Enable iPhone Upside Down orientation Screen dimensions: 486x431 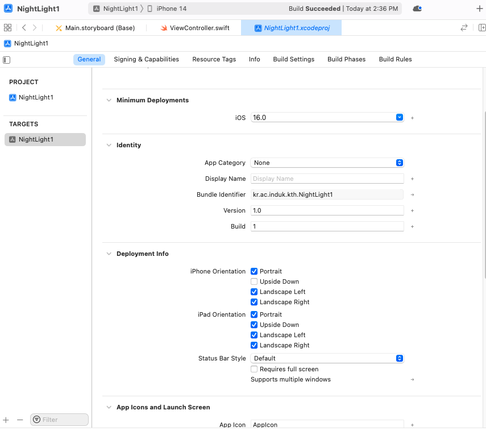pos(254,281)
